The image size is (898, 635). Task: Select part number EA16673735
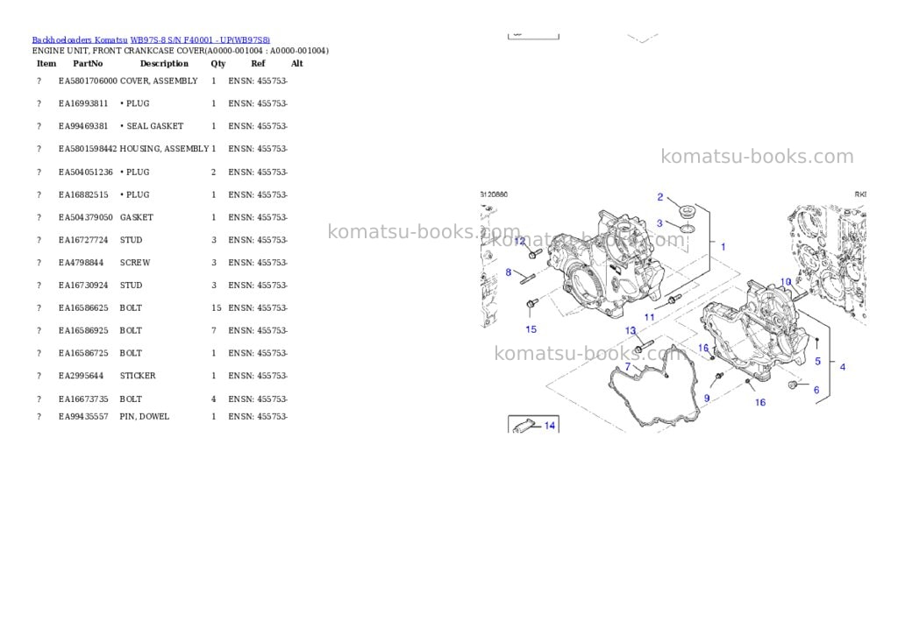[x=83, y=399]
